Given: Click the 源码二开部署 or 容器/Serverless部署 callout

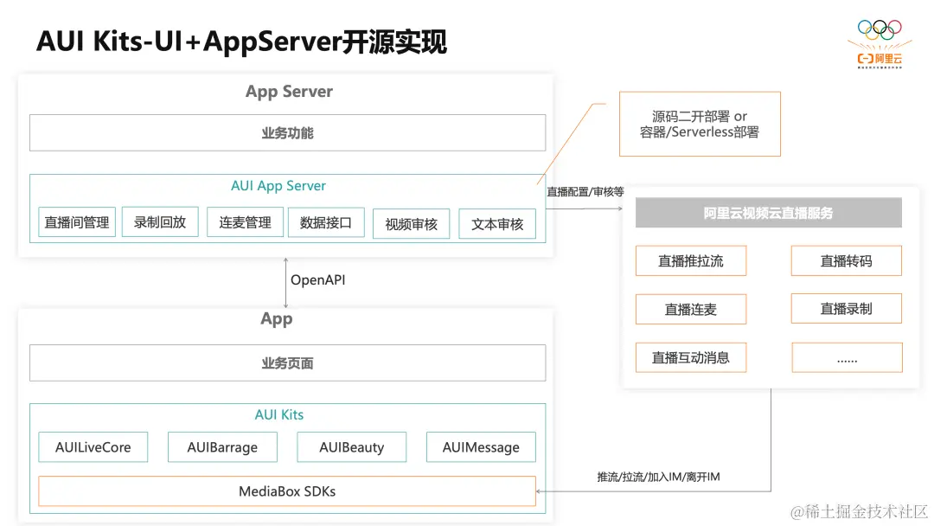Looking at the screenshot, I should point(700,124).
